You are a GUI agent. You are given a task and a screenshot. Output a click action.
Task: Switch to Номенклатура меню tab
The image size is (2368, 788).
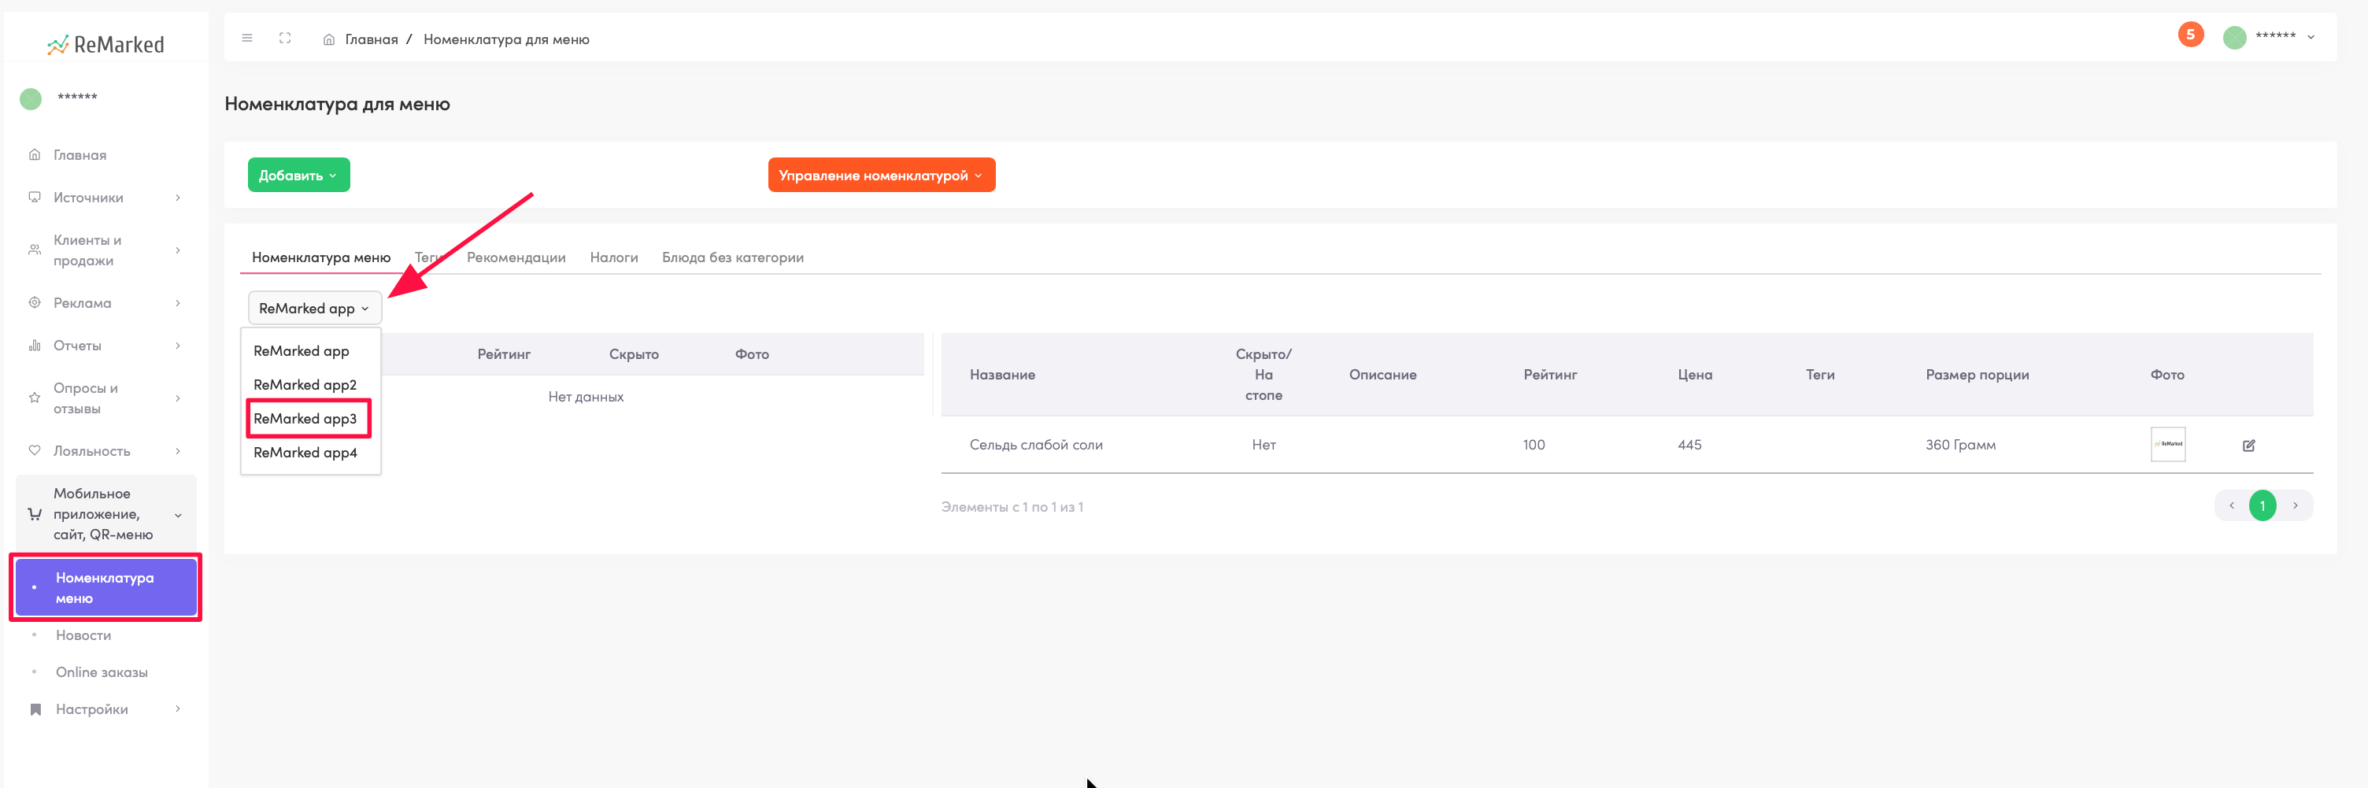click(322, 257)
